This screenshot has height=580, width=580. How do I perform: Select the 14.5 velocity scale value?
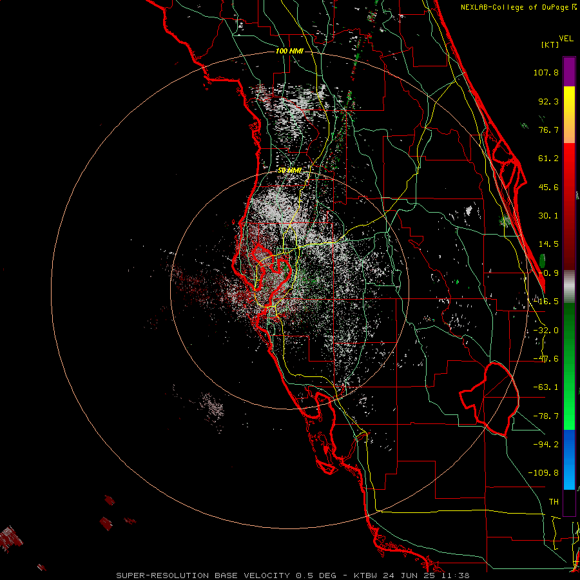[548, 244]
